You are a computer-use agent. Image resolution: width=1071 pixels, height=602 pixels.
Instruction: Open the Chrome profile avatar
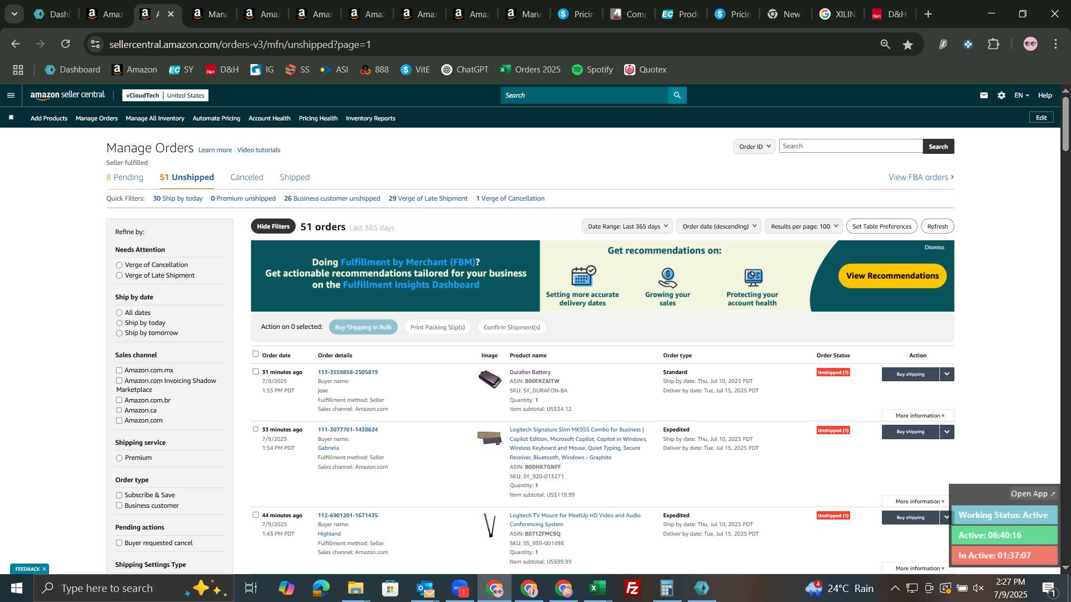(1030, 45)
